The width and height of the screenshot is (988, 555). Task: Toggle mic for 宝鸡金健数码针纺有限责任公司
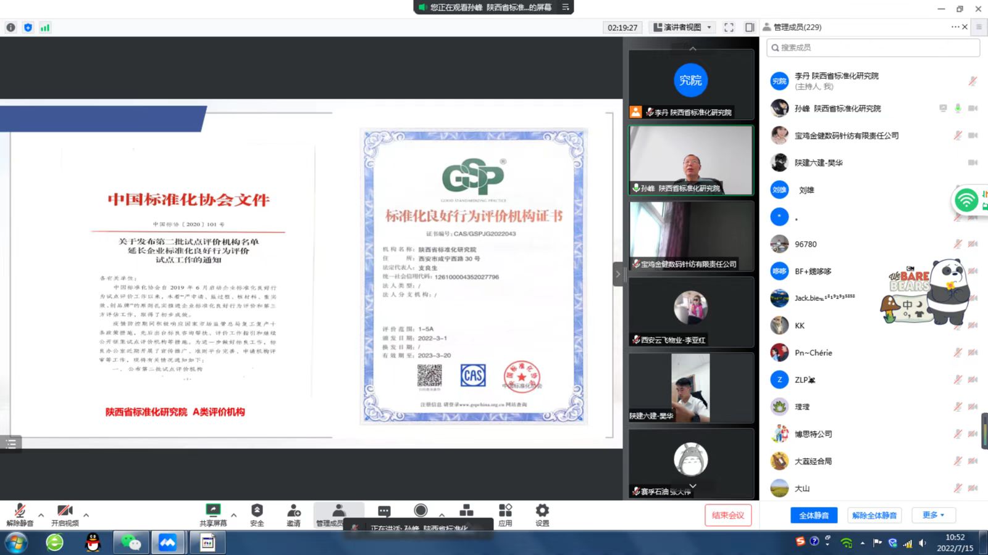click(x=958, y=136)
